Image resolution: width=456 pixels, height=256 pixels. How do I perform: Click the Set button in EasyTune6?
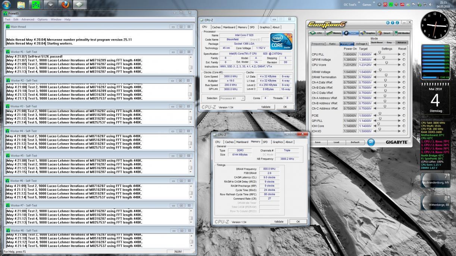point(371,142)
